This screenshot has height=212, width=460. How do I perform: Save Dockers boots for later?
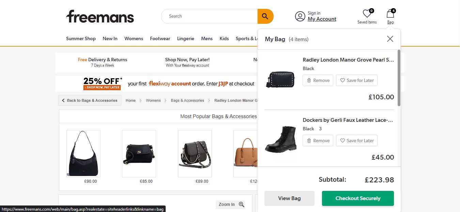click(356, 141)
